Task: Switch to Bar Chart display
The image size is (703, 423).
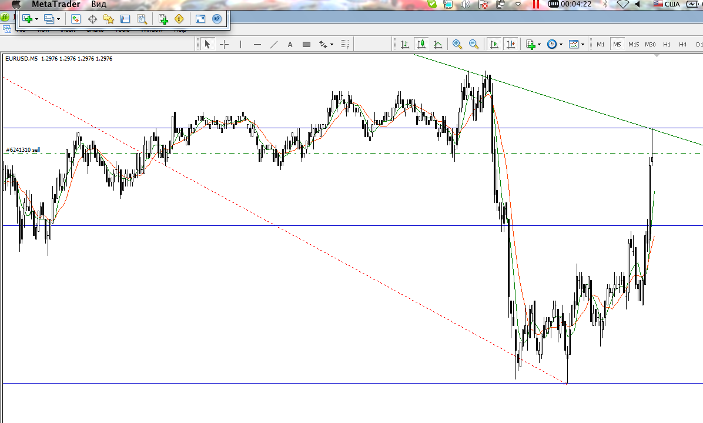Action: pos(405,44)
